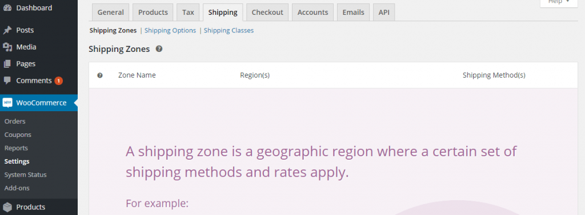Switch to the API tab
Image resolution: width=585 pixels, height=215 pixels.
pos(384,13)
